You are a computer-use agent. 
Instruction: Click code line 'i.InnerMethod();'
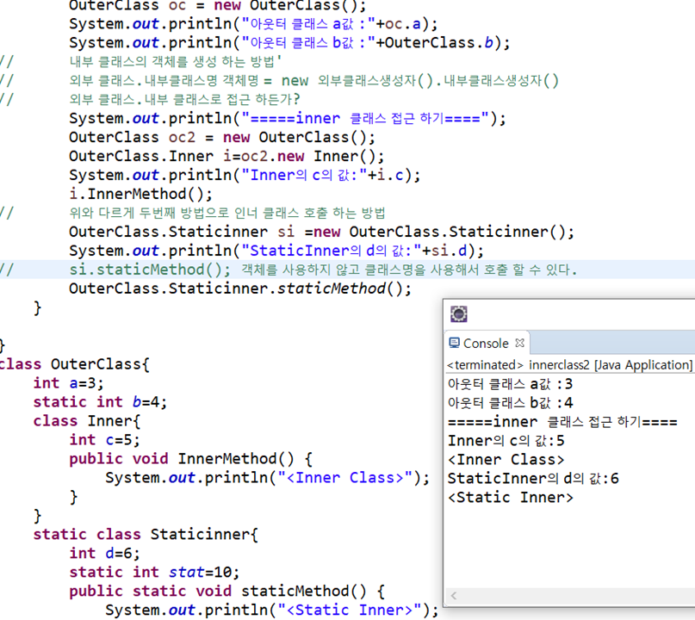[140, 194]
